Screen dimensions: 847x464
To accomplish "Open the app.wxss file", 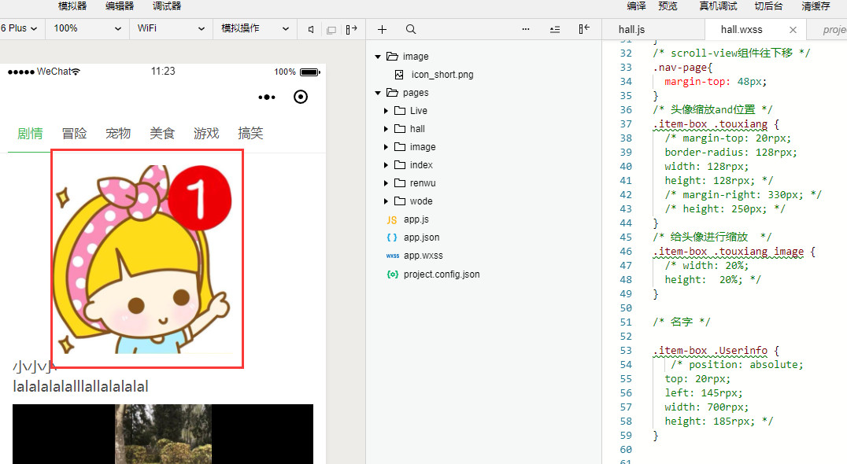I will pyautogui.click(x=423, y=256).
